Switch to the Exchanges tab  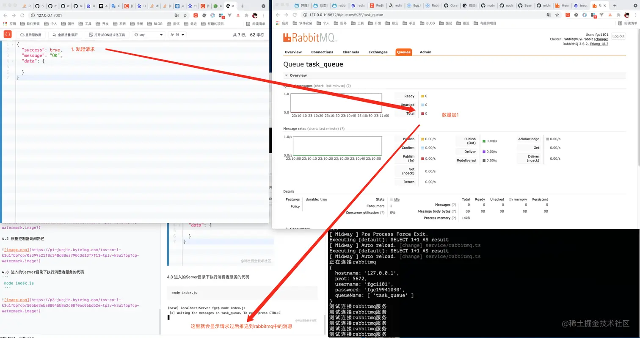pyautogui.click(x=378, y=52)
